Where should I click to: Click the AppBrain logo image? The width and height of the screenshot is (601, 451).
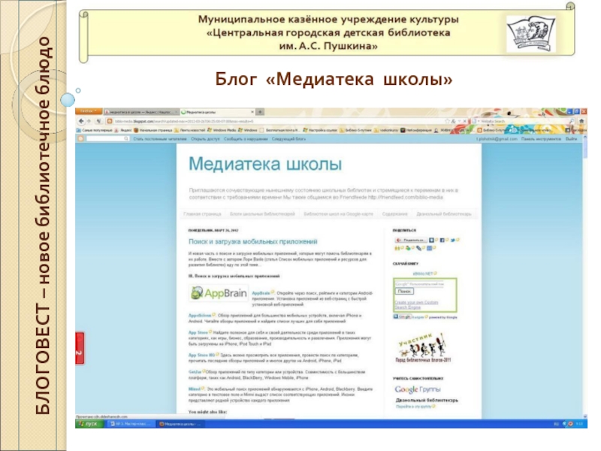tap(219, 293)
